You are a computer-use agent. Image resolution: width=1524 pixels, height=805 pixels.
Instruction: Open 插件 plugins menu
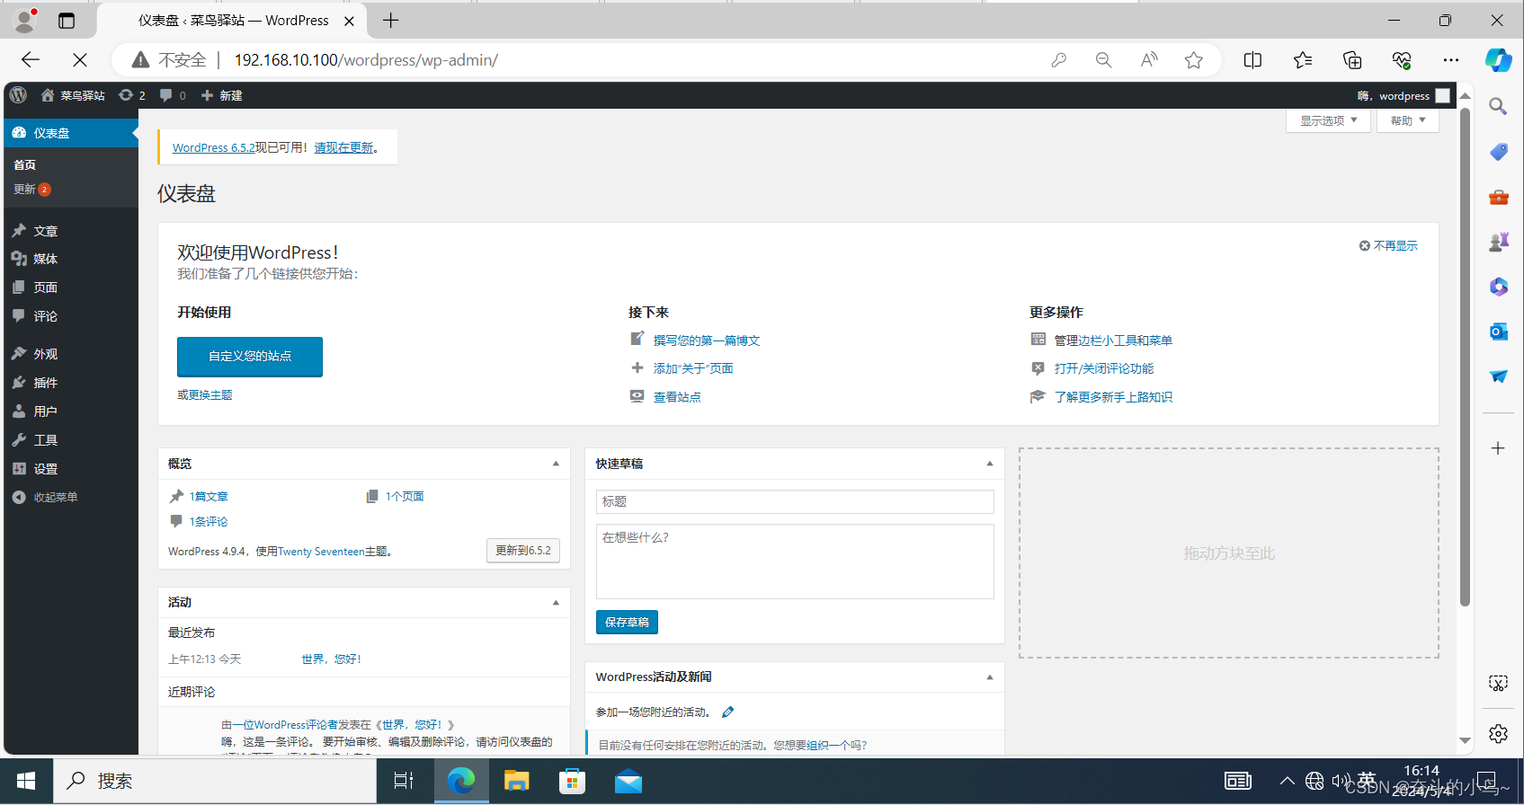(x=71, y=383)
